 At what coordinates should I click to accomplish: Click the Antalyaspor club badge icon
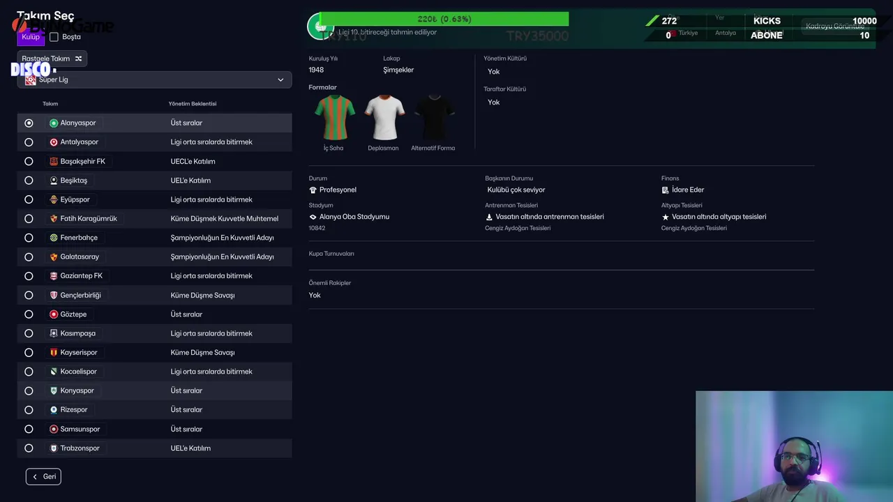54,142
